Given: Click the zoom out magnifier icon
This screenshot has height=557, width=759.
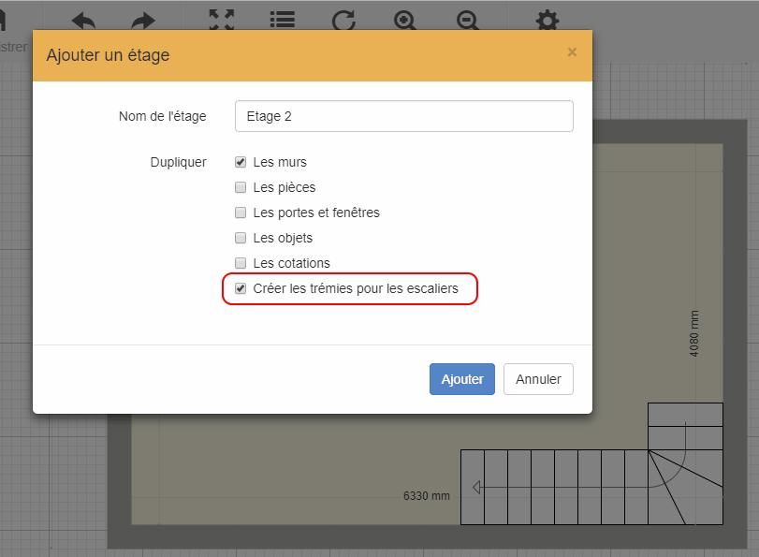Looking at the screenshot, I should point(468,20).
